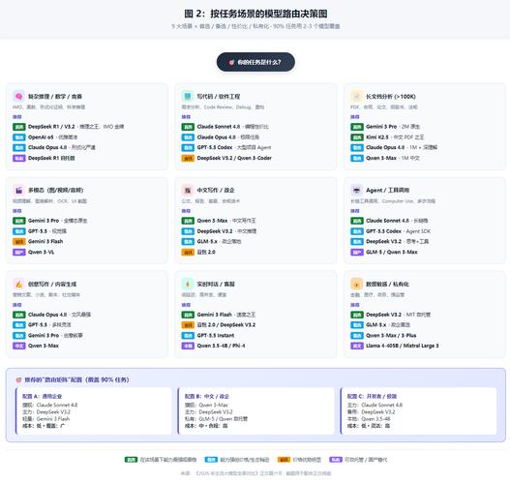Click the target icon beside the 路由矩阵 heading
The width and height of the screenshot is (510, 484).
[x=18, y=379]
